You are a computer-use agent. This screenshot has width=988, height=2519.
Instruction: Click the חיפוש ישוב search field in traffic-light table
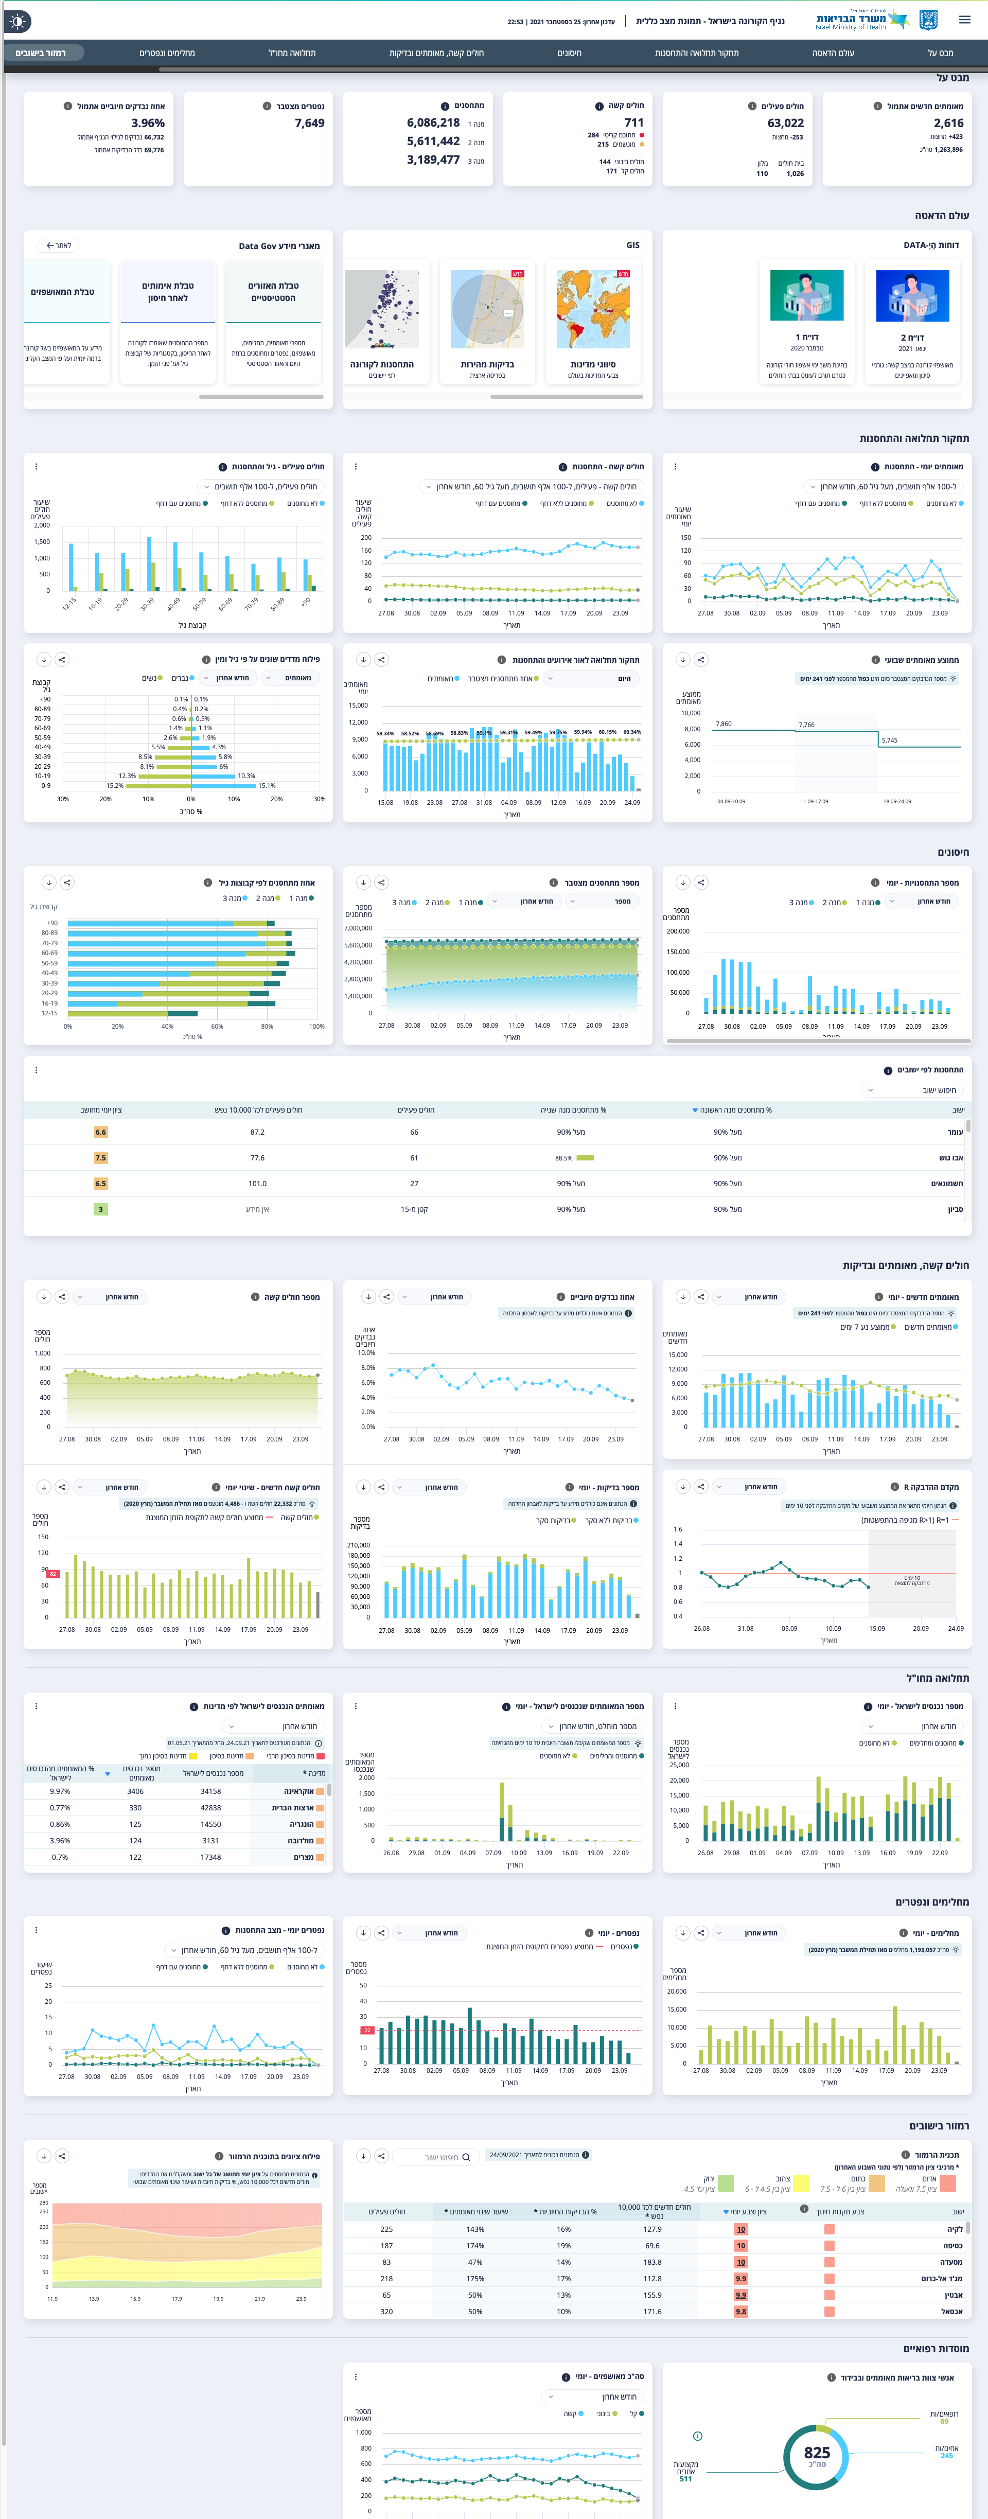437,2156
